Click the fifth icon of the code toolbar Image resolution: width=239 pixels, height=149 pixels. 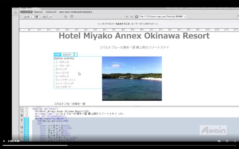click(x=22, y=132)
